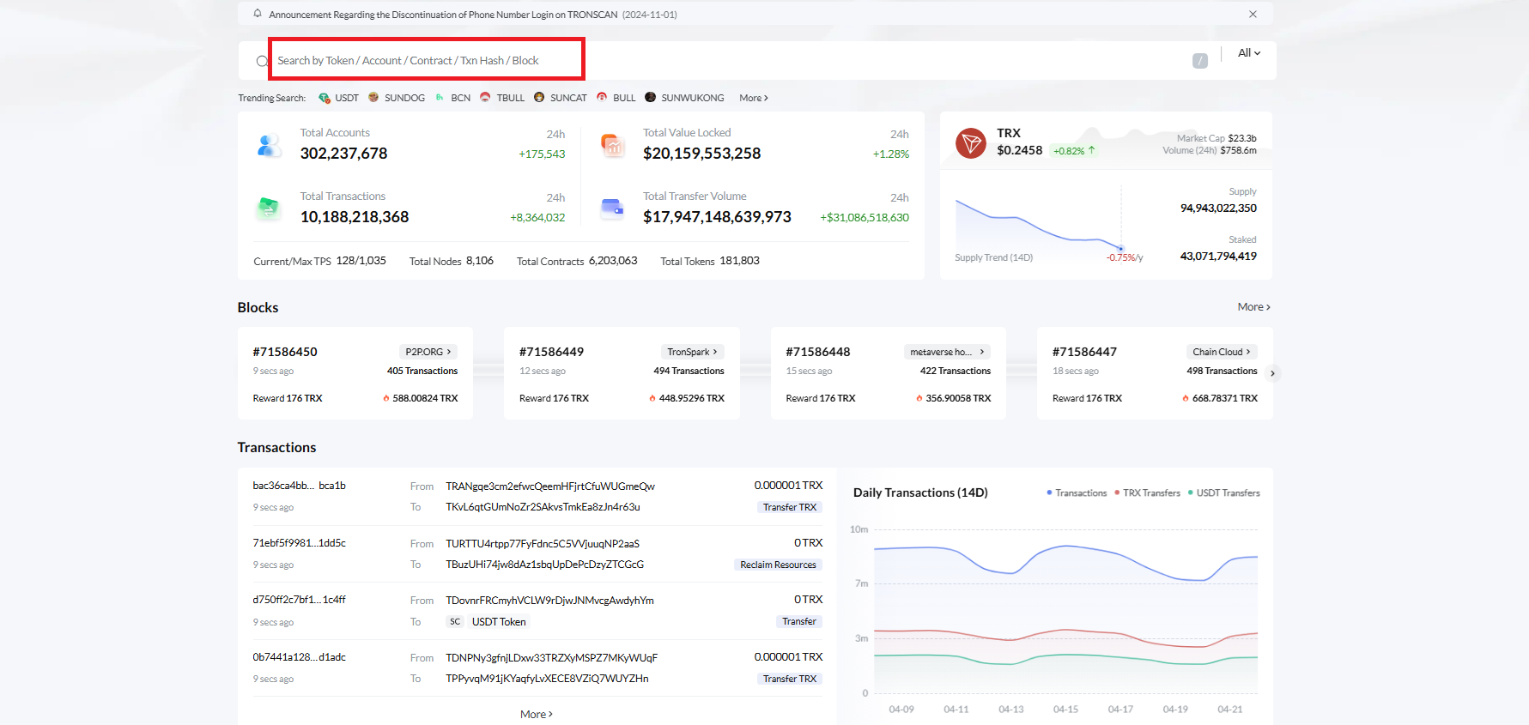The height and width of the screenshot is (725, 1529).
Task: Click next arrow on blocks carousel
Action: click(1273, 373)
